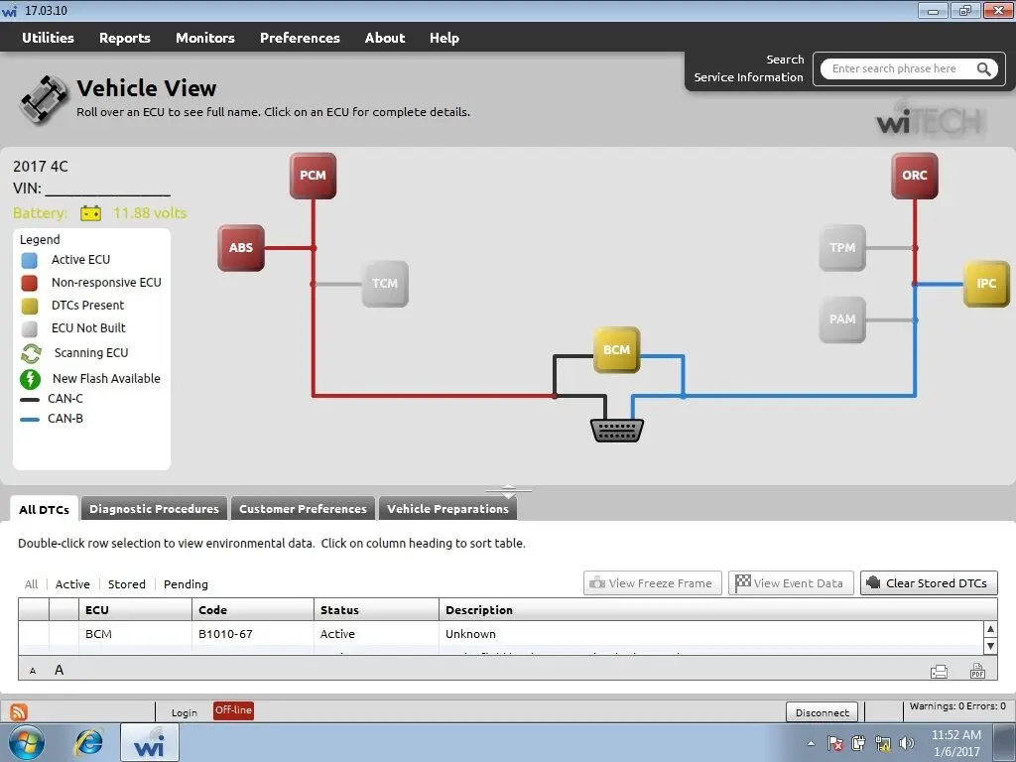Image resolution: width=1016 pixels, height=762 pixels.
Task: Open the yellow BCM ECU node
Action: pos(616,350)
